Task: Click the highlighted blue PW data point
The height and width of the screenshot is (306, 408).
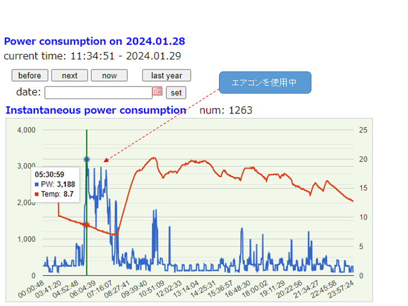Action: point(86,159)
